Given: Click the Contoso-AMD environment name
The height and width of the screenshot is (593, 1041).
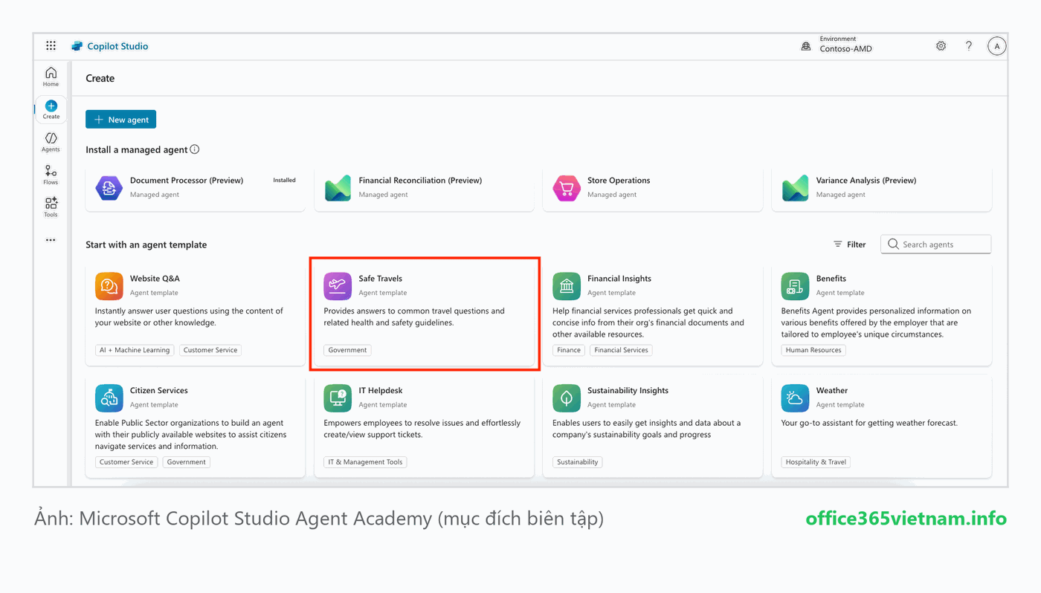Looking at the screenshot, I should tap(845, 49).
